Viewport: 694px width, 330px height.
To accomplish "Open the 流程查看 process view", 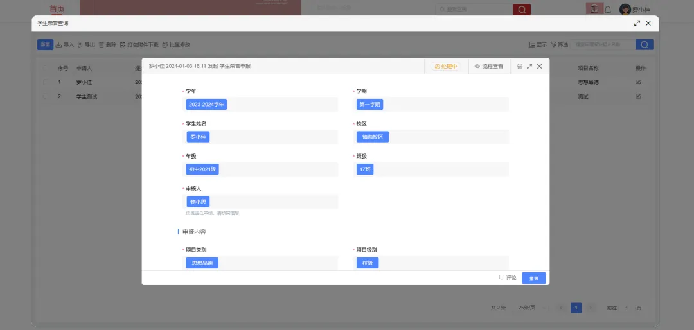I will (488, 66).
